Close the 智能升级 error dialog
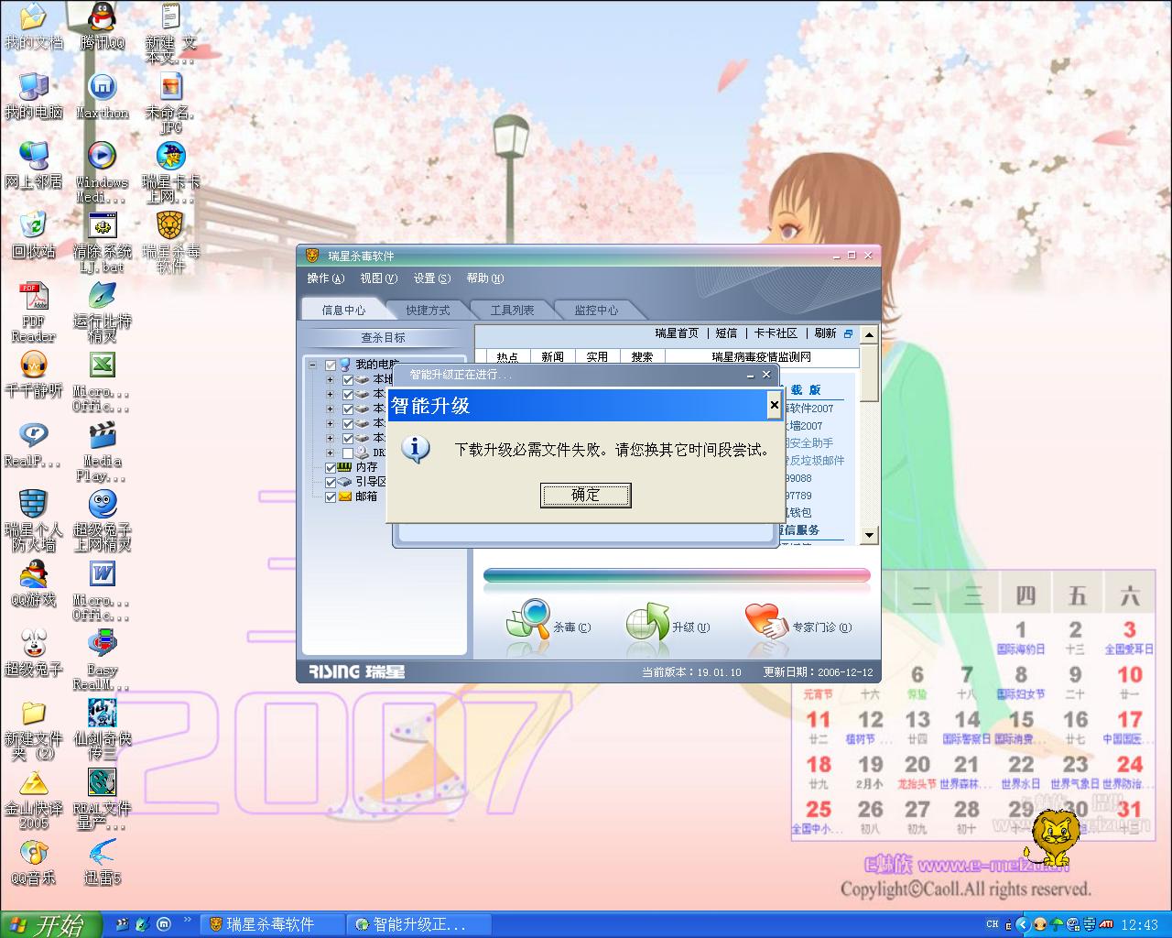 [774, 405]
